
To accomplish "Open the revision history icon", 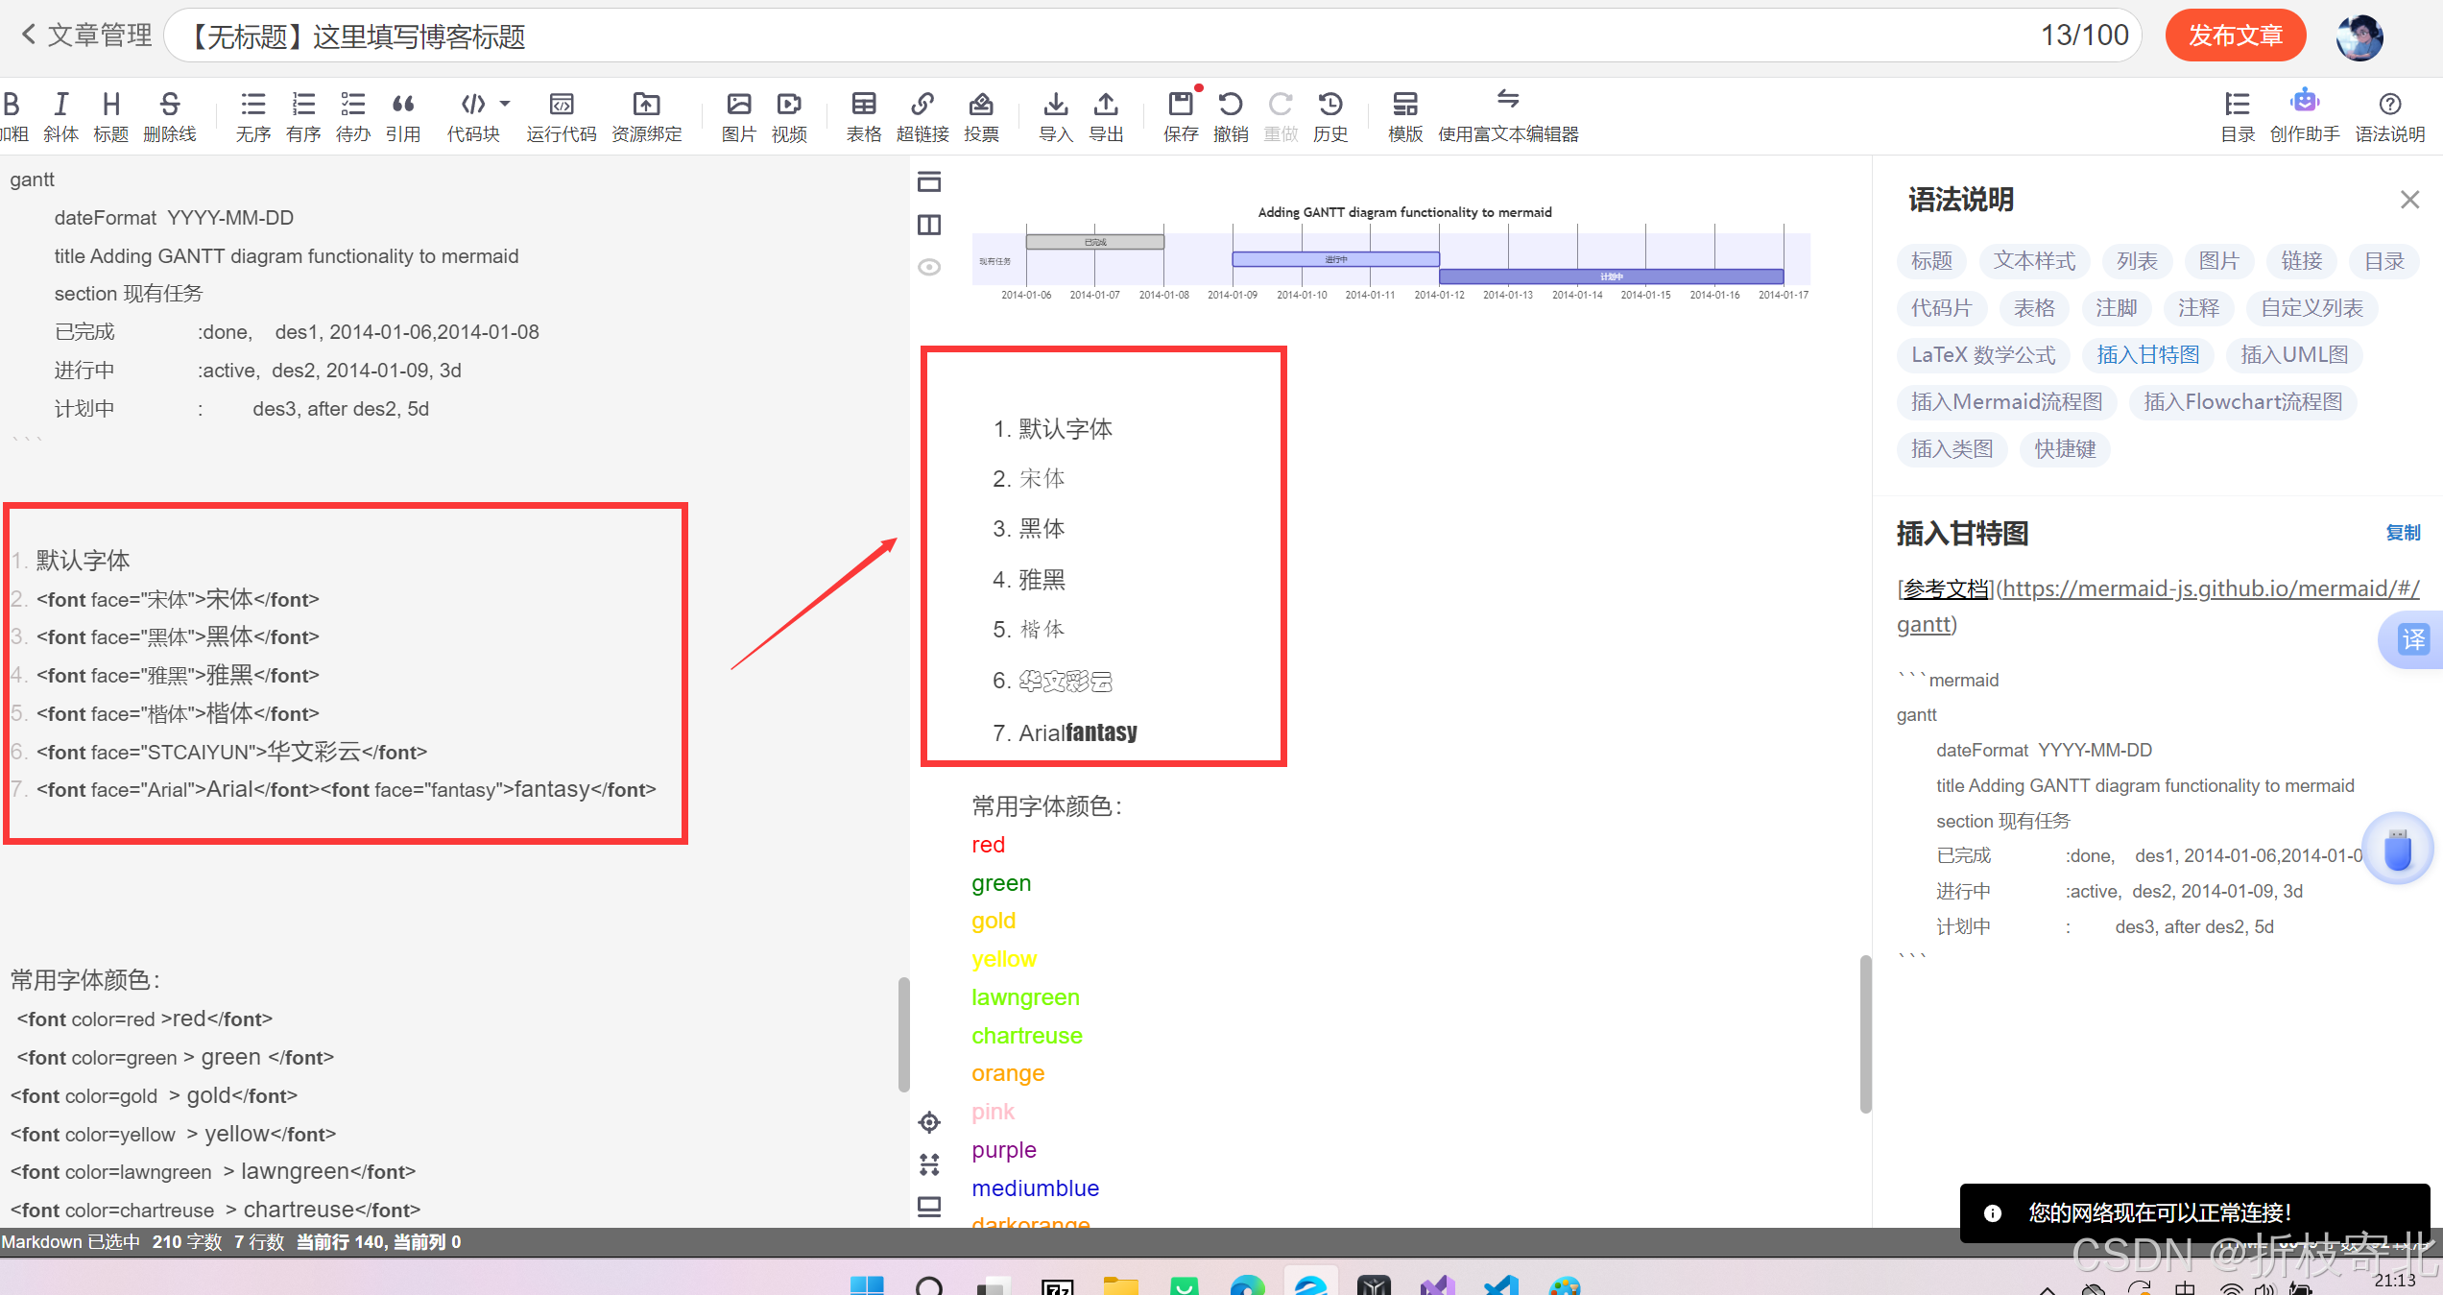I will 1329,105.
